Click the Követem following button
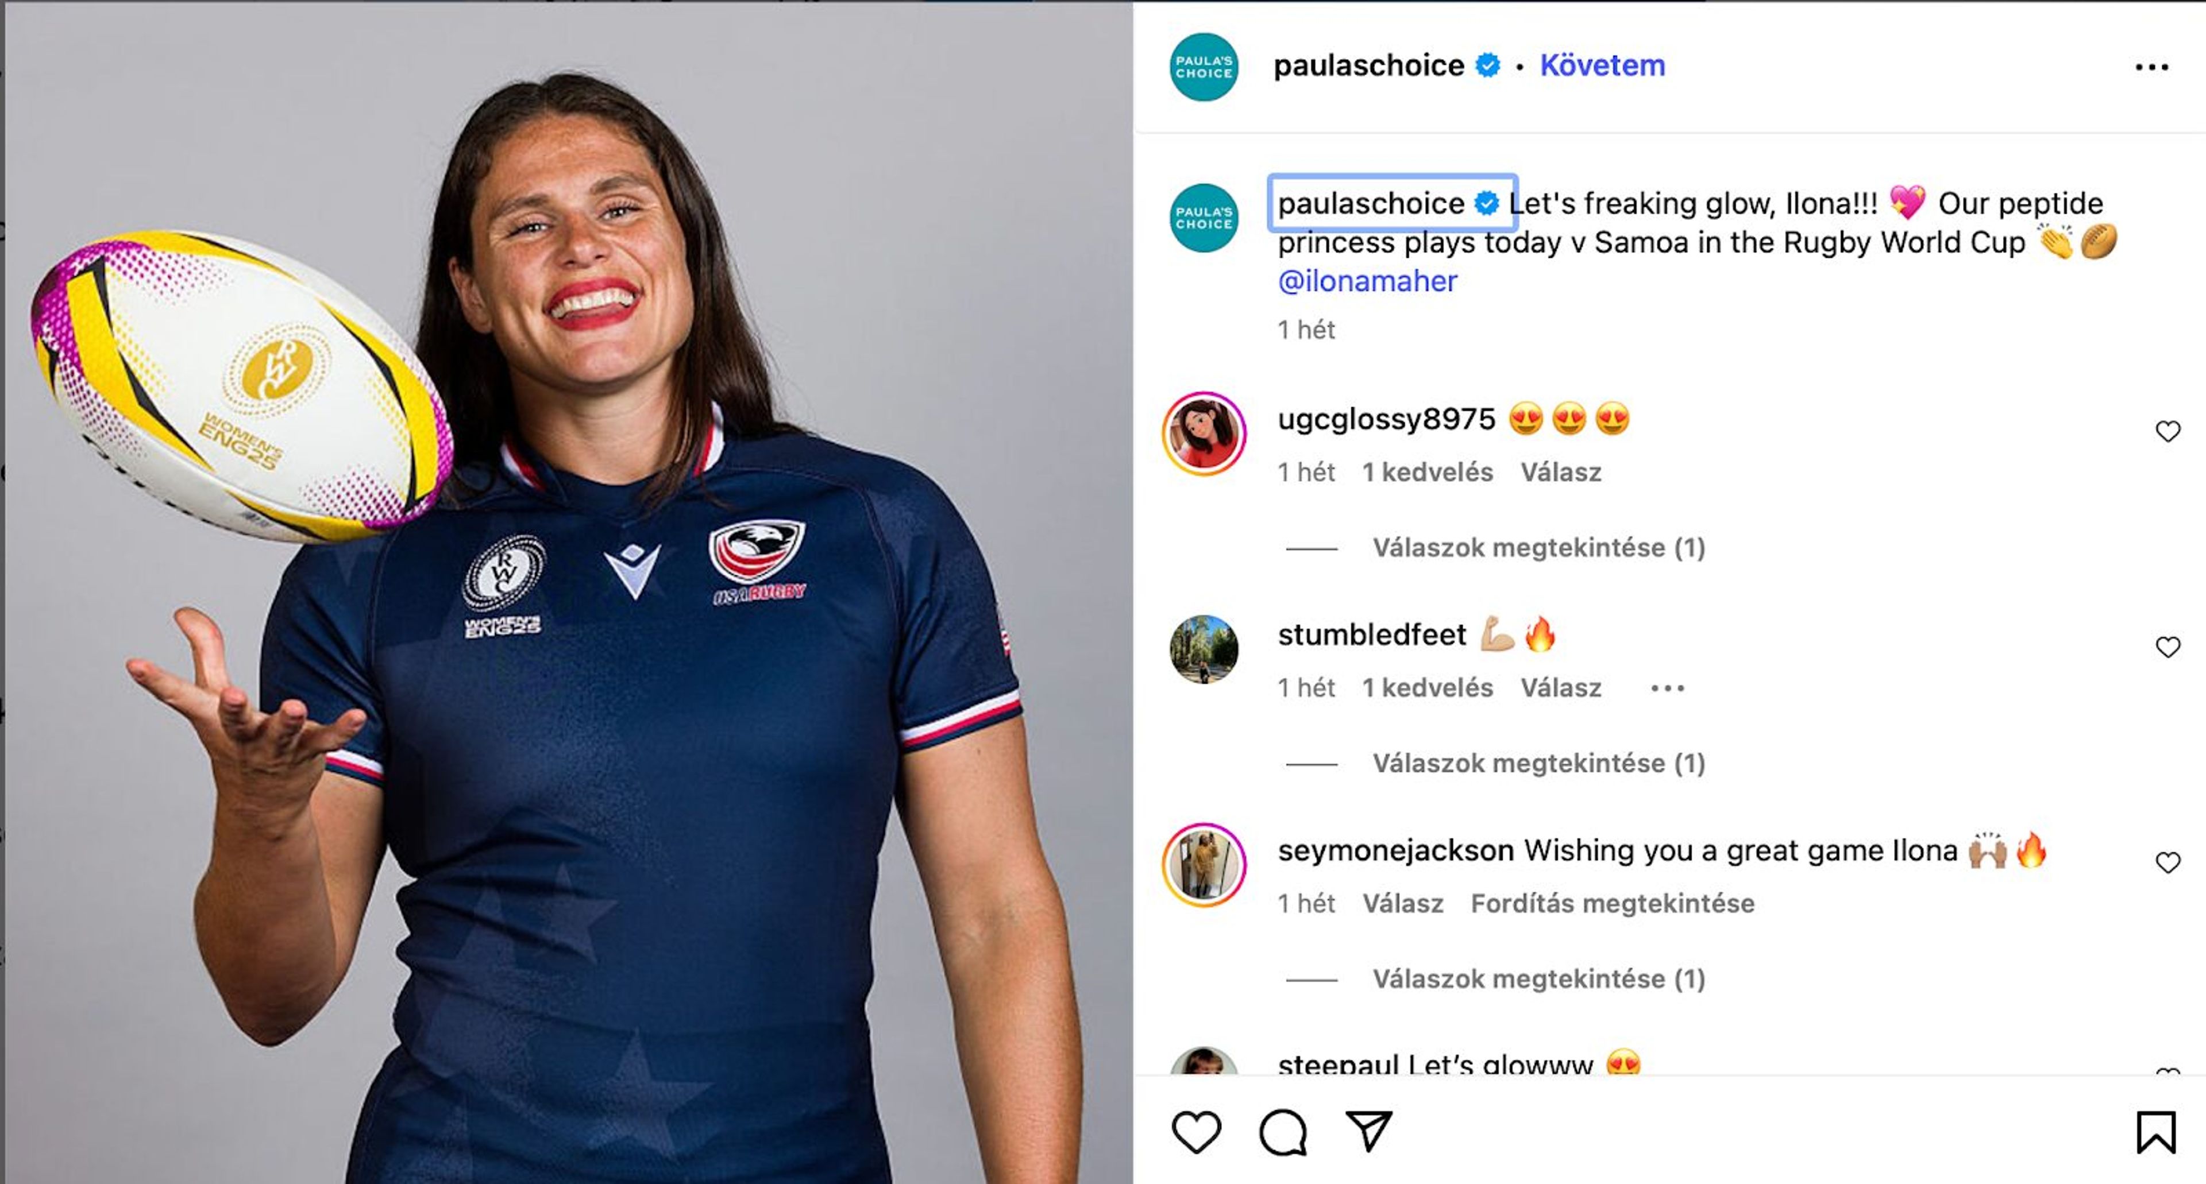Image resolution: width=2206 pixels, height=1184 pixels. click(x=1602, y=65)
